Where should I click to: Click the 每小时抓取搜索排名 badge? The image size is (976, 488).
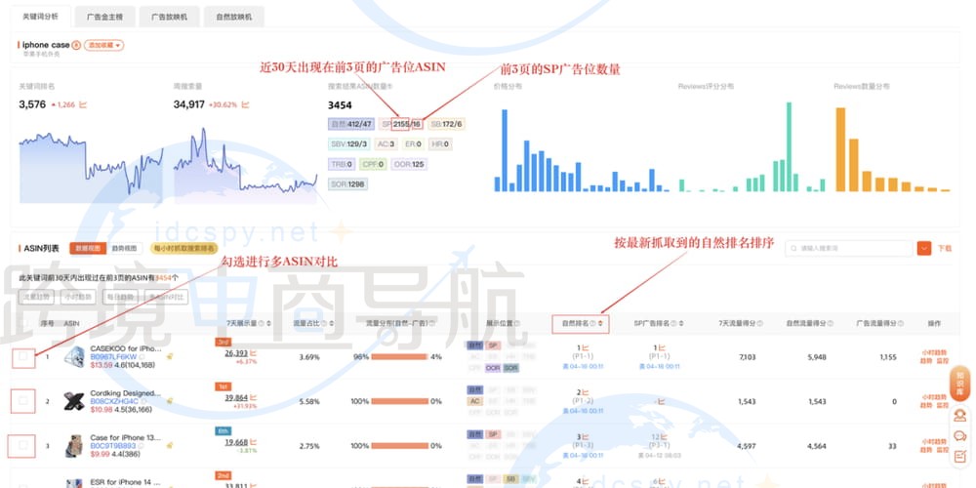coord(184,248)
